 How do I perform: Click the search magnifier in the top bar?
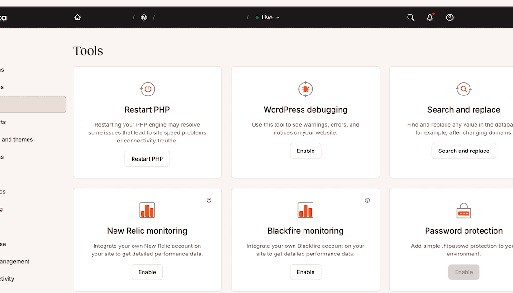click(x=410, y=17)
